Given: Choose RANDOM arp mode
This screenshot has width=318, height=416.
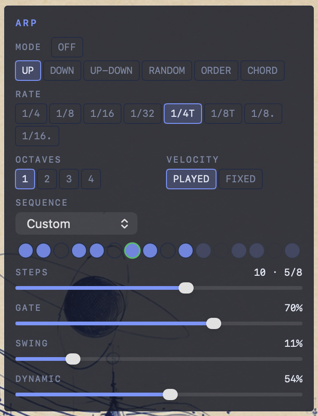Looking at the screenshot, I should [166, 71].
